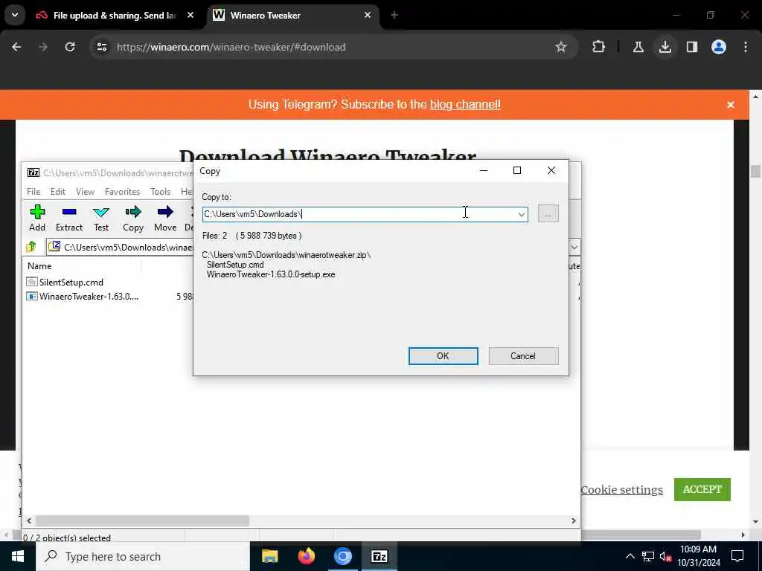Screen dimensions: 762x571
Task: Reload the Winaero page
Action: point(70,47)
